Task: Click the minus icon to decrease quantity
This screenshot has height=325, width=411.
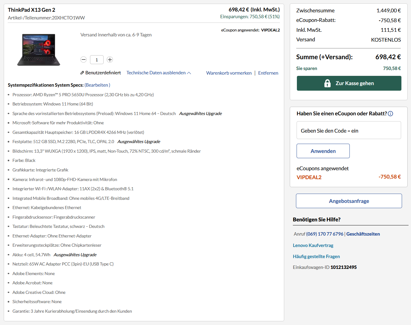Action: coord(83,60)
